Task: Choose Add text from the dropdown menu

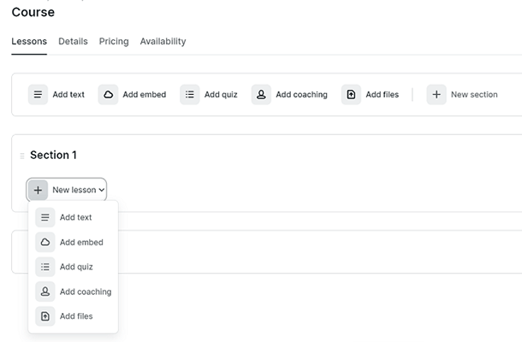Action: (75, 217)
